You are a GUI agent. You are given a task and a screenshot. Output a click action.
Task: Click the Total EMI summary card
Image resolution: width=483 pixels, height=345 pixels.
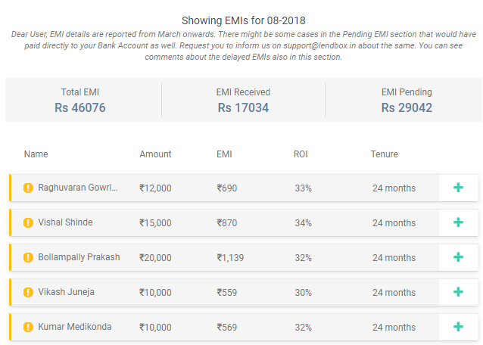tap(80, 100)
